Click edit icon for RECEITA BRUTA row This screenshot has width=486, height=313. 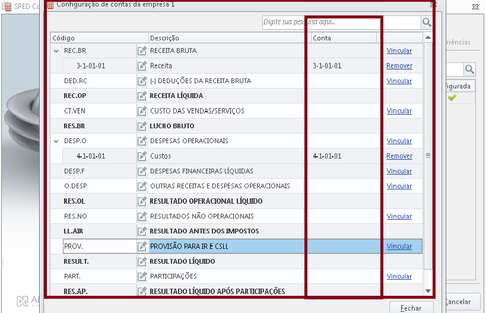[142, 50]
